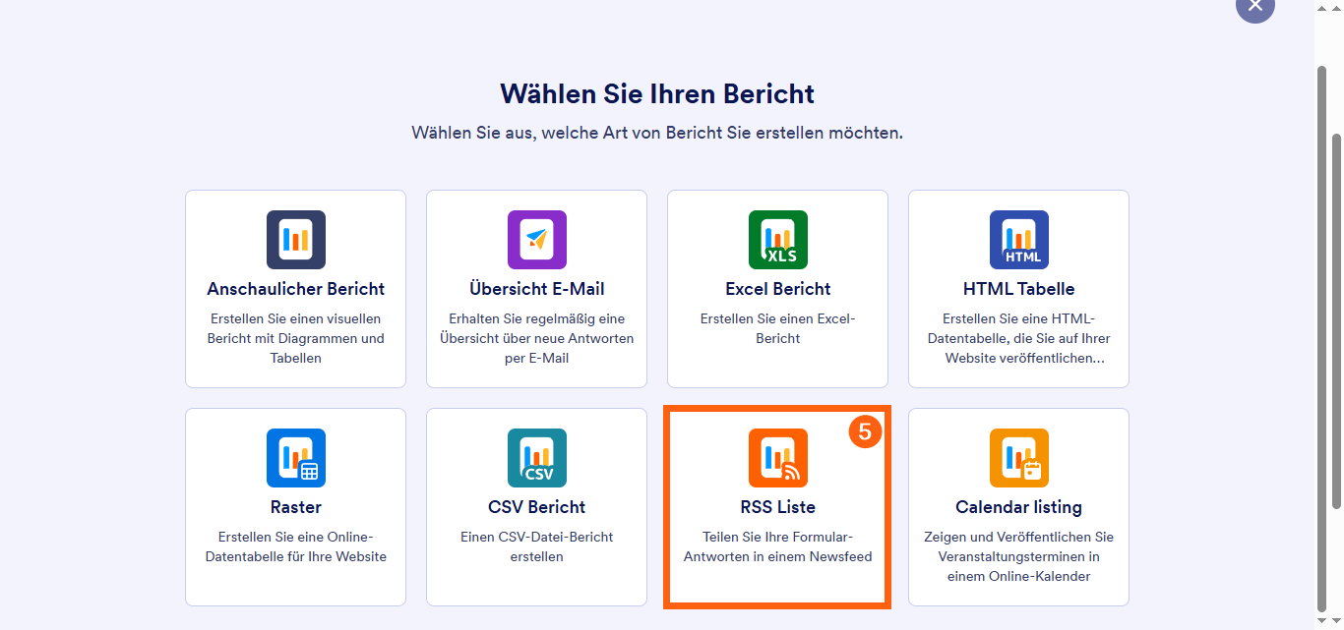The height and width of the screenshot is (630, 1344).
Task: Select the RSS Liste feed icon
Action: click(777, 457)
